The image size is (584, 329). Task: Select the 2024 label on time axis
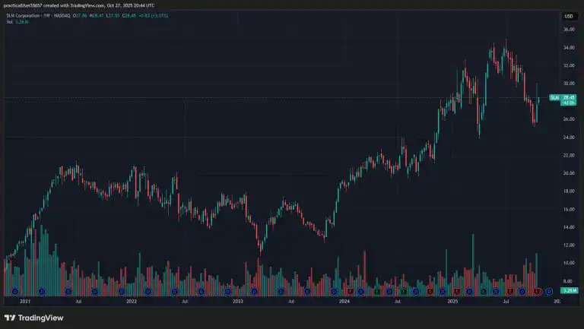(x=345, y=302)
